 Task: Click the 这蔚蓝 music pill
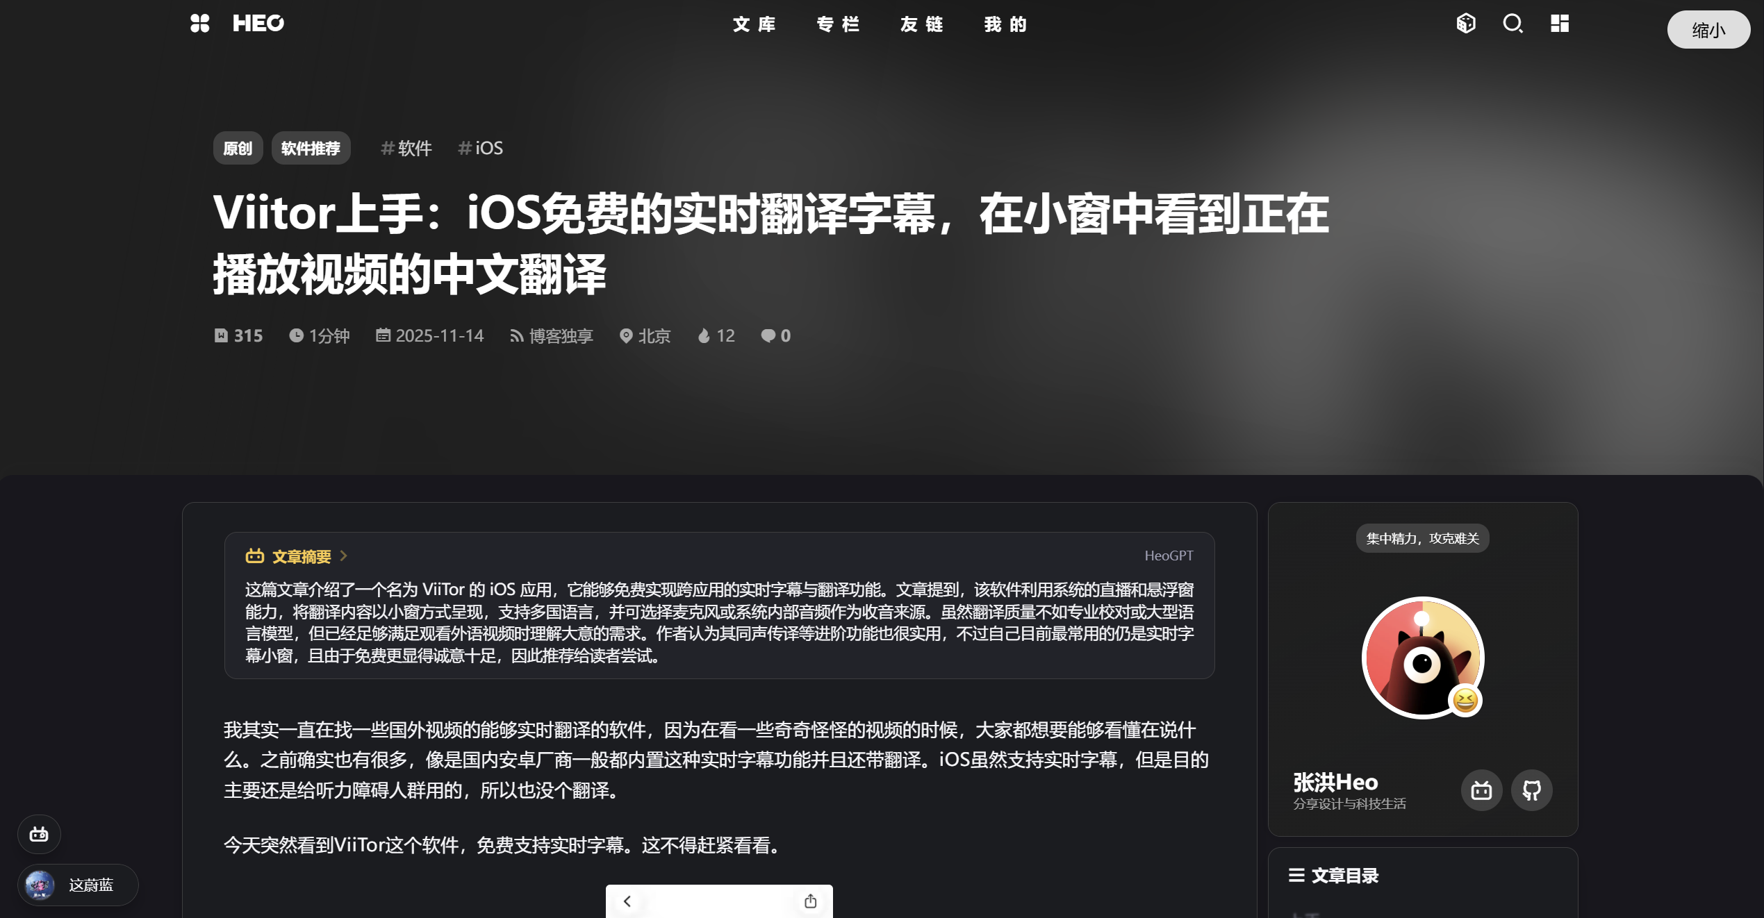[78, 885]
